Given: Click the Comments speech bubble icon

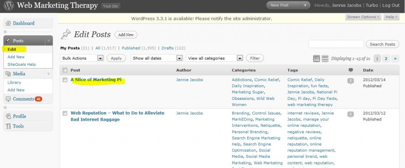Looking at the screenshot, I should coord(8,99).
